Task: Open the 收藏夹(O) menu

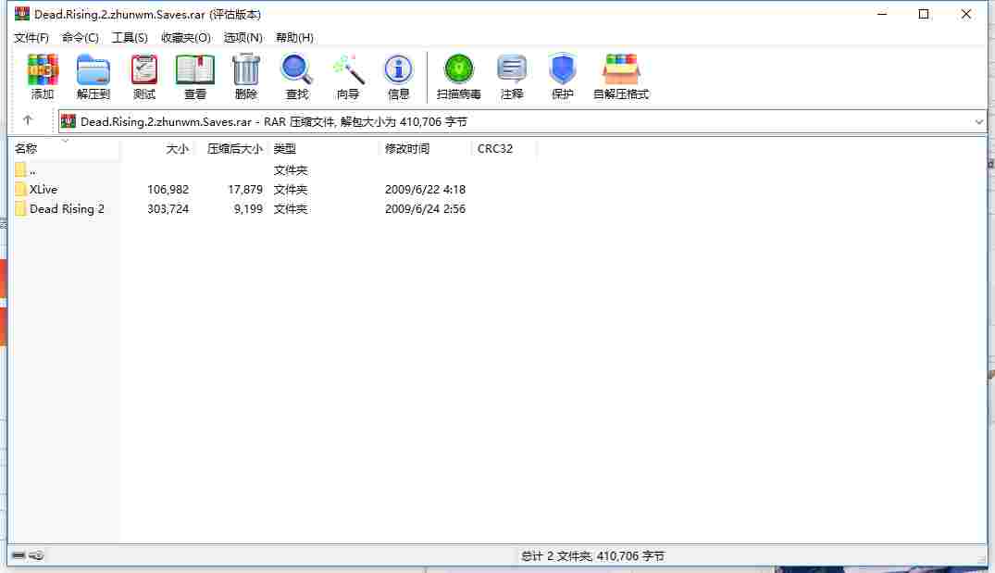Action: 185,37
